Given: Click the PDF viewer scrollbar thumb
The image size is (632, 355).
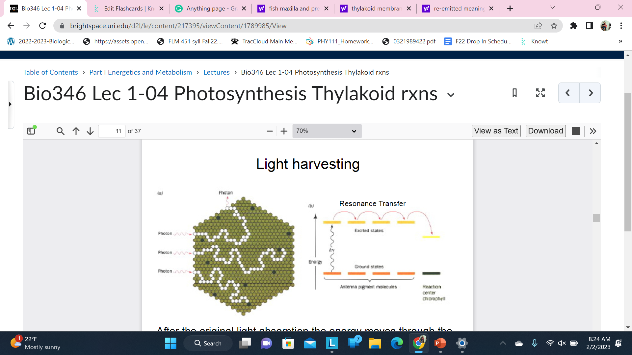Looking at the screenshot, I should pyautogui.click(x=596, y=218).
